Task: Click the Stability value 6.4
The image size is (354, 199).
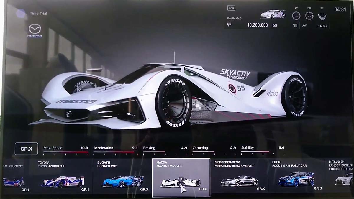Action: tap(281, 148)
